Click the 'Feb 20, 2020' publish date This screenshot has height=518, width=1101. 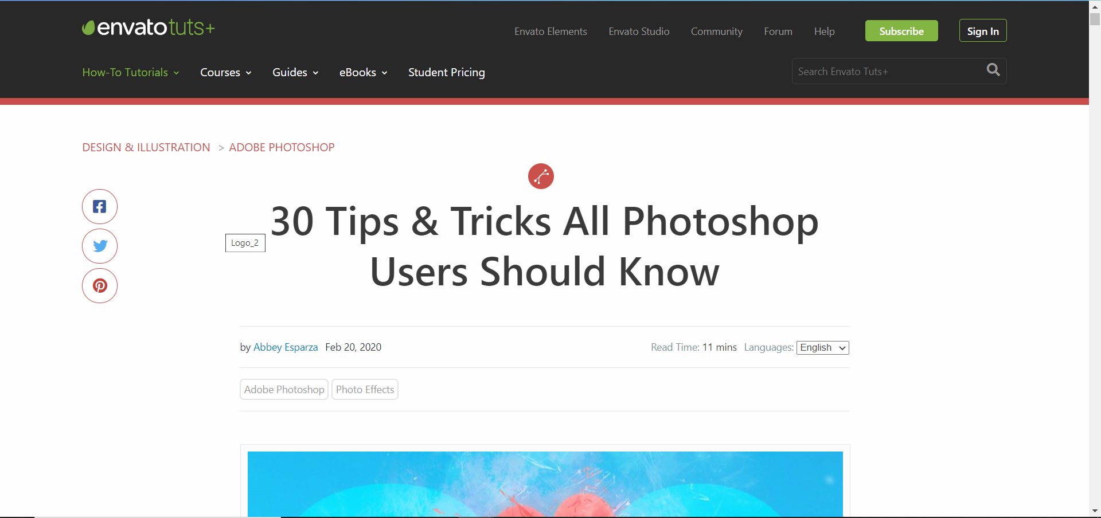[353, 347]
